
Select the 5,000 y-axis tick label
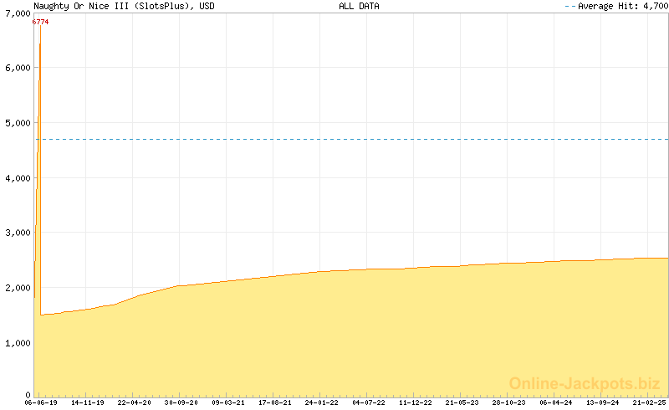coord(17,123)
